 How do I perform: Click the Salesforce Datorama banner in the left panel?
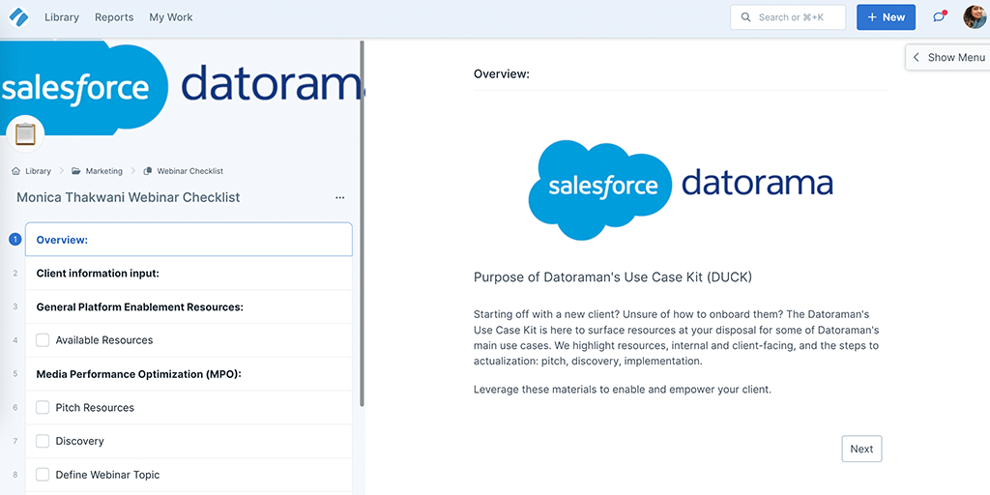[x=182, y=87]
